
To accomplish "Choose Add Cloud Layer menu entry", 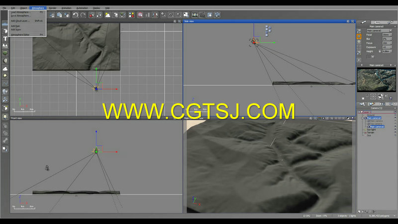I will coord(27,21).
